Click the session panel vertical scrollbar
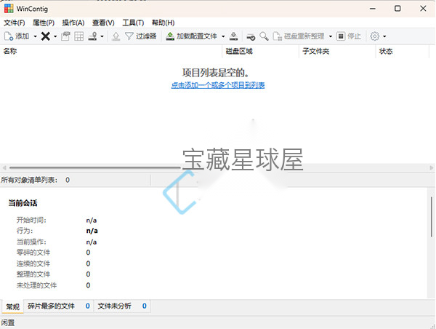 point(431,217)
